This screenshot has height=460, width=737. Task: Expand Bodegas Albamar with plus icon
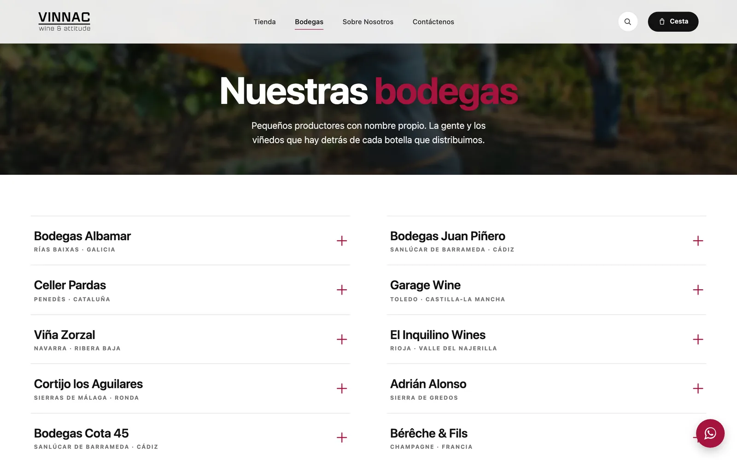[x=342, y=241]
